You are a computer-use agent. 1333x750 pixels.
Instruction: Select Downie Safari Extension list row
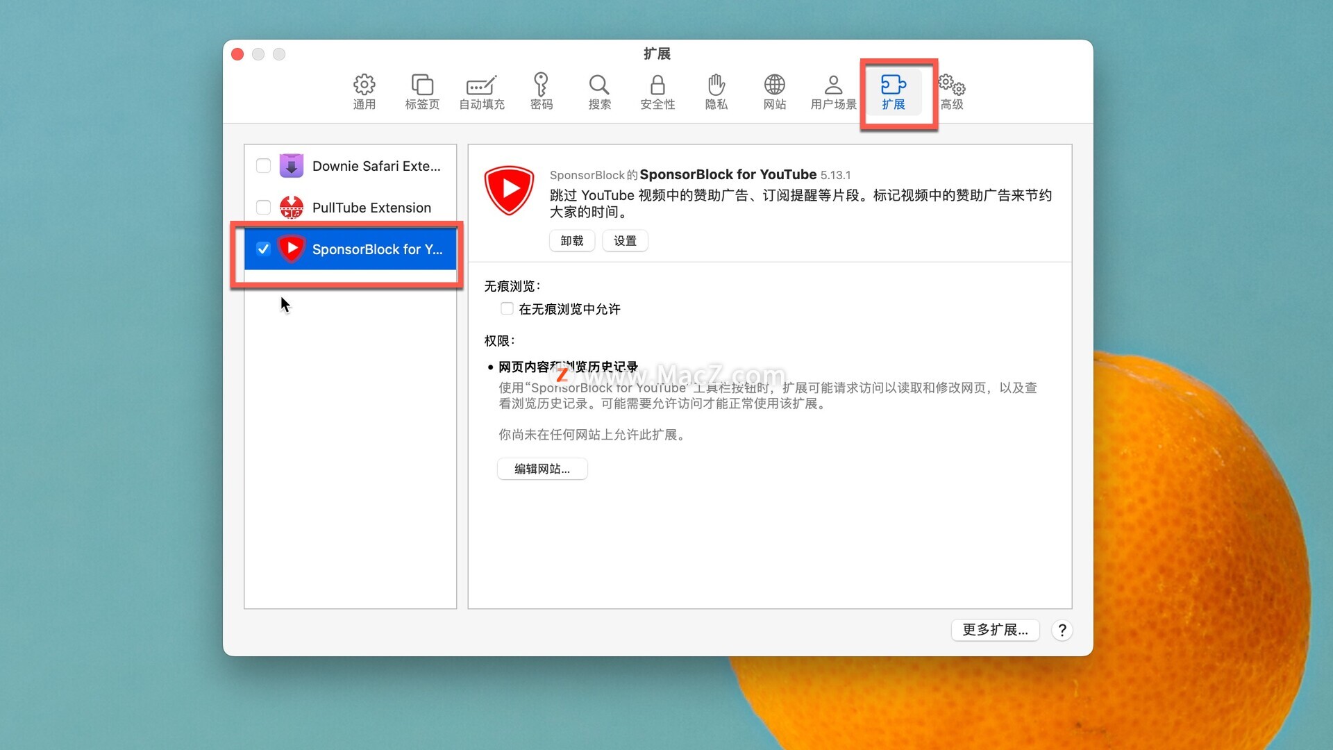point(350,166)
